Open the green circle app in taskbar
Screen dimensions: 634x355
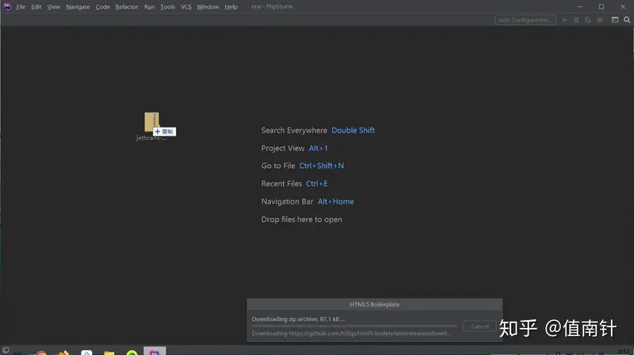(132, 353)
